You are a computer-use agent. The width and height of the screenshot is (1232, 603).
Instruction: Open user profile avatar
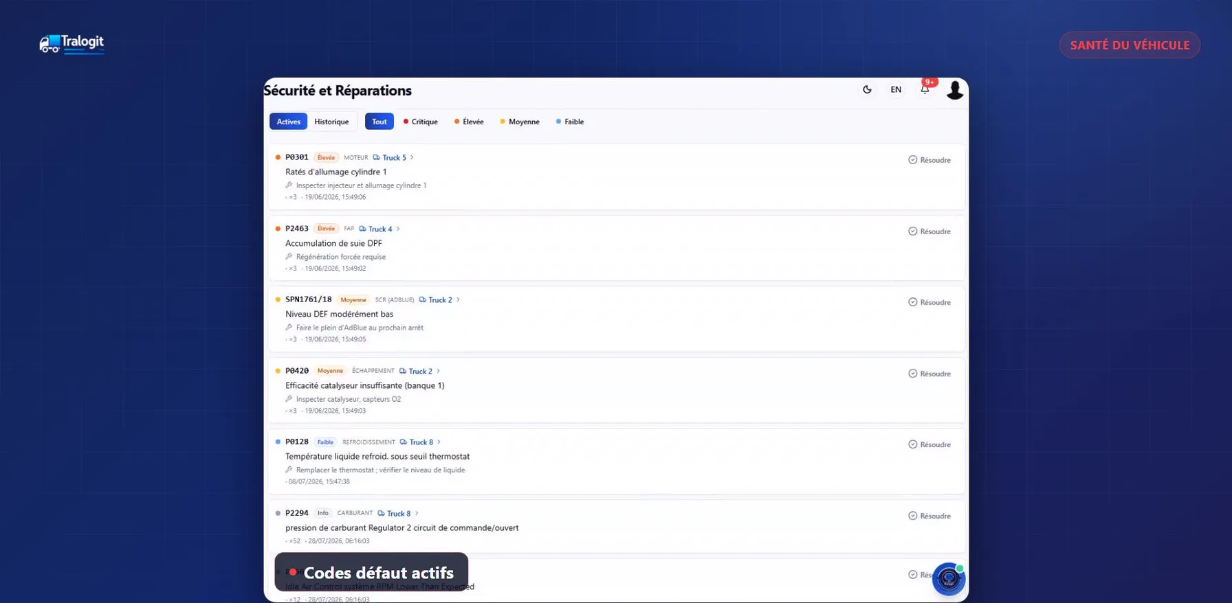pyautogui.click(x=955, y=90)
